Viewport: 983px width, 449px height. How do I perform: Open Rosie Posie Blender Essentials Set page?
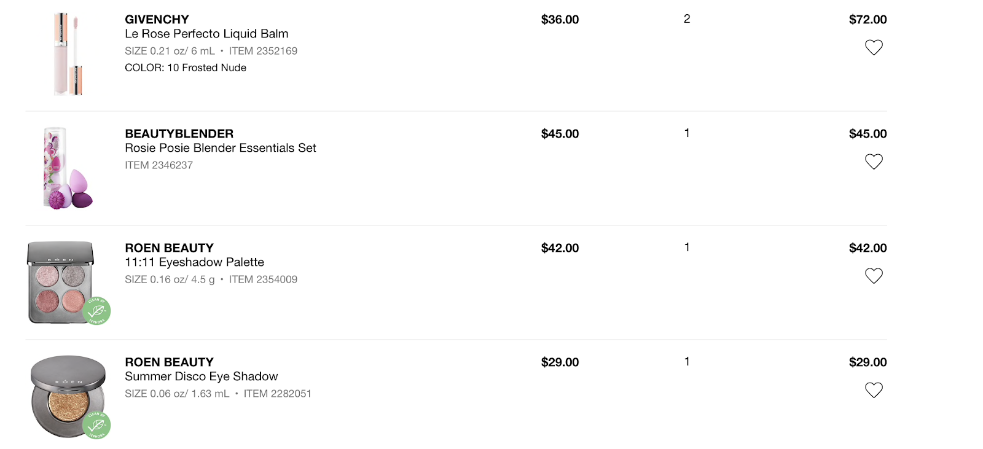[x=220, y=148]
